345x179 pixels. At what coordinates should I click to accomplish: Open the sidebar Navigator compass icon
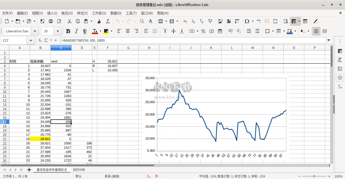point(340,78)
